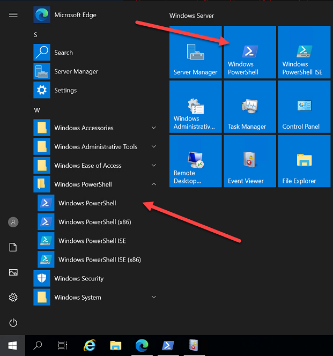The width and height of the screenshot is (333, 356).
Task: Open the Windows Administrative Tools tile
Action: [x=195, y=107]
